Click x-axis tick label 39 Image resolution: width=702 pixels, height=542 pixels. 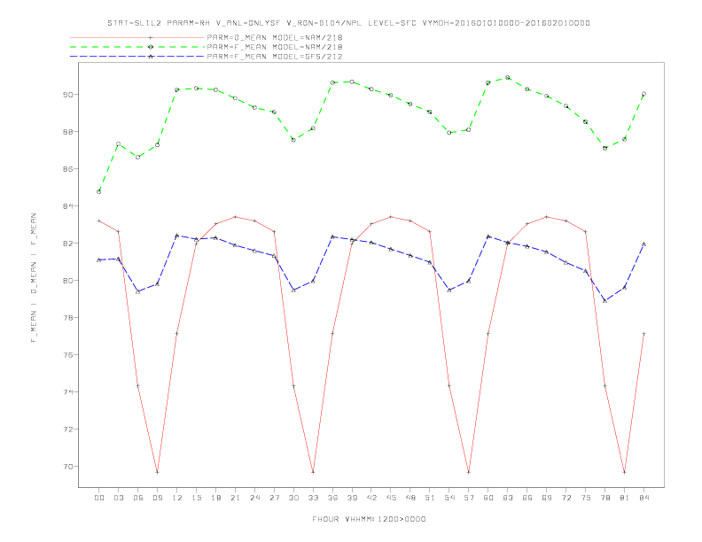tap(352, 498)
